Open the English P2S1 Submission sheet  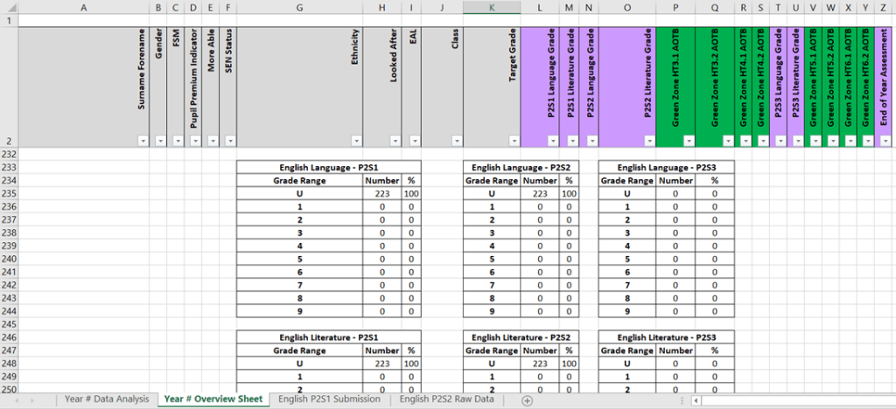(x=329, y=399)
